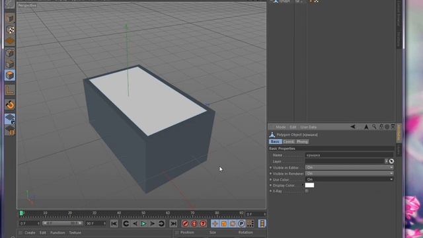The image size is (423, 238).
Task: Click attribute manager up arrow
Action: click(x=366, y=126)
